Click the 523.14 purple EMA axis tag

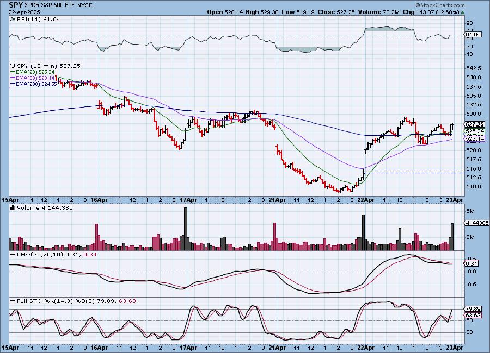click(x=475, y=139)
